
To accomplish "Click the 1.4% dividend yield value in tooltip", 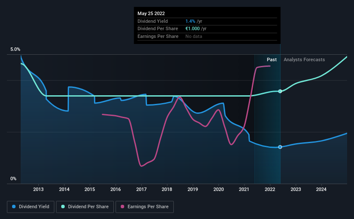I will (190, 21).
